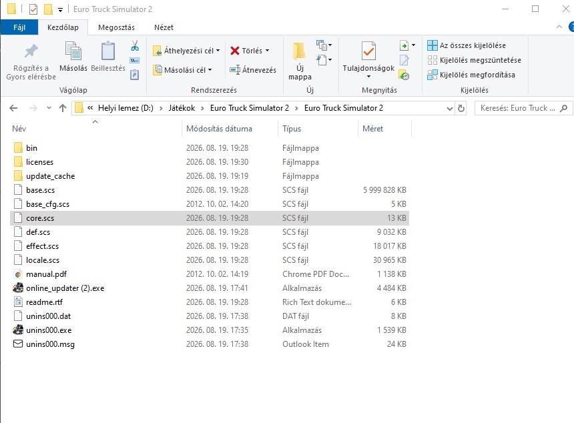574x423 pixels.
Task: Select base.scs file
Action: coord(210,190)
